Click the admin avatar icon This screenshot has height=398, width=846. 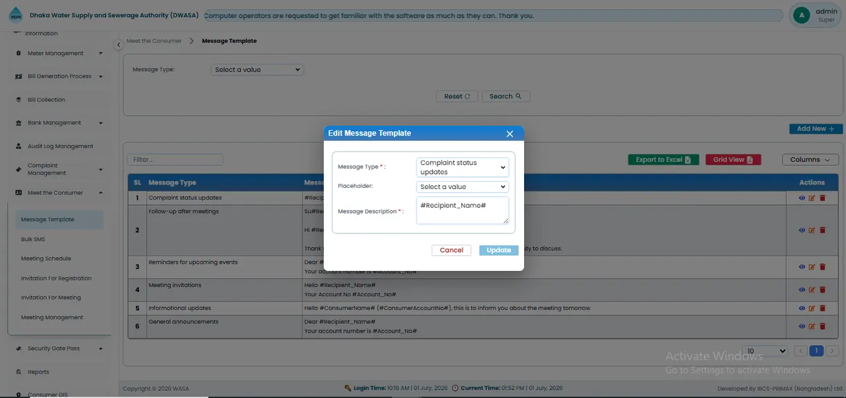(802, 15)
